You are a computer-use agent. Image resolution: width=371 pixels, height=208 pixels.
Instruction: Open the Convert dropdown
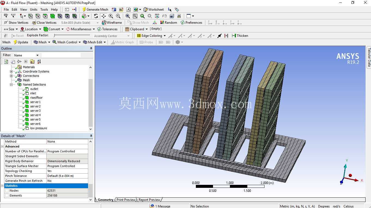point(54,29)
